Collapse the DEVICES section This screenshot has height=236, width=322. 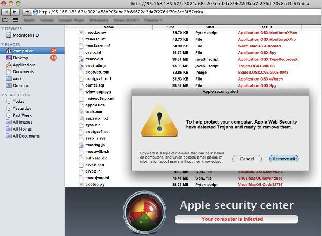[2, 28]
